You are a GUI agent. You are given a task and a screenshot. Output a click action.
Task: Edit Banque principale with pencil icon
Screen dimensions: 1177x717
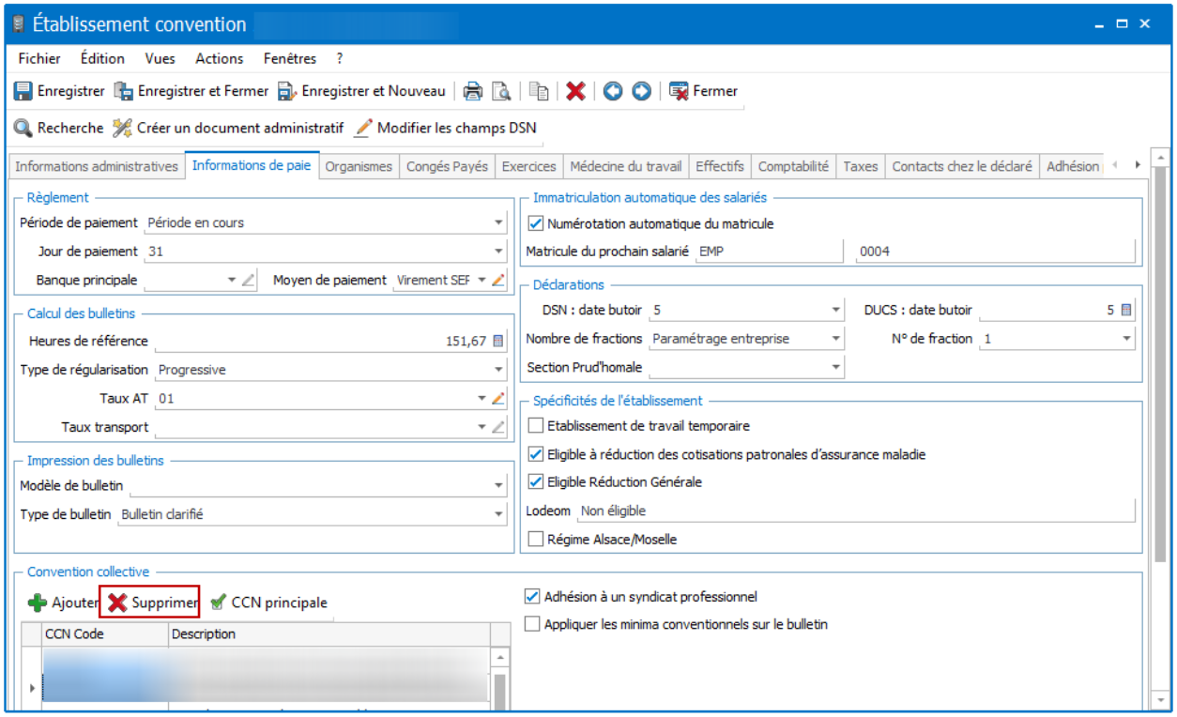point(249,280)
